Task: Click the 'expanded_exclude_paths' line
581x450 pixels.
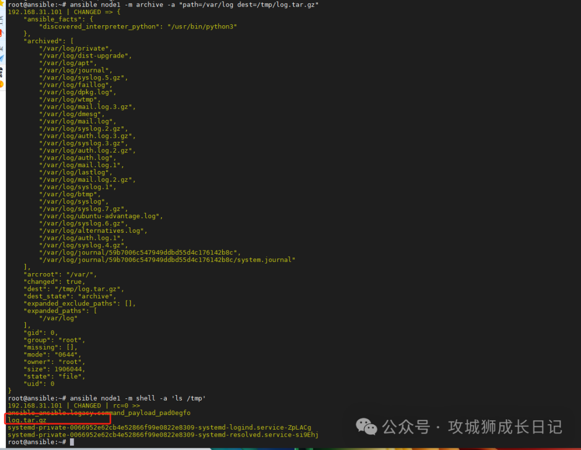Action: 80,304
